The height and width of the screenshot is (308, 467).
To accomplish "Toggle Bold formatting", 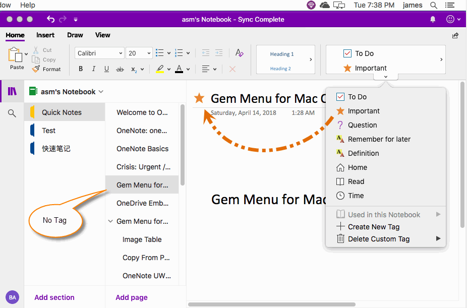I will pos(81,69).
